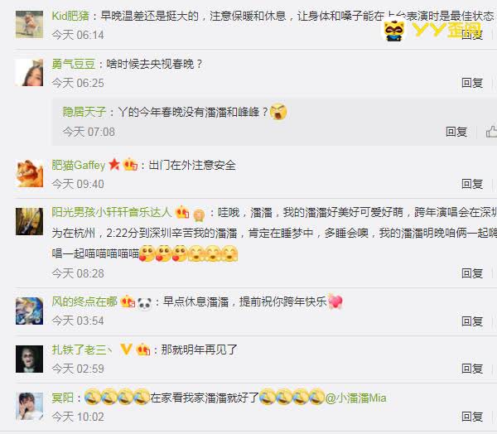The height and width of the screenshot is (434, 497).
Task: Click the gold medal badge beside 阳光男孩小轩轩音乐达人
Action: point(199,215)
